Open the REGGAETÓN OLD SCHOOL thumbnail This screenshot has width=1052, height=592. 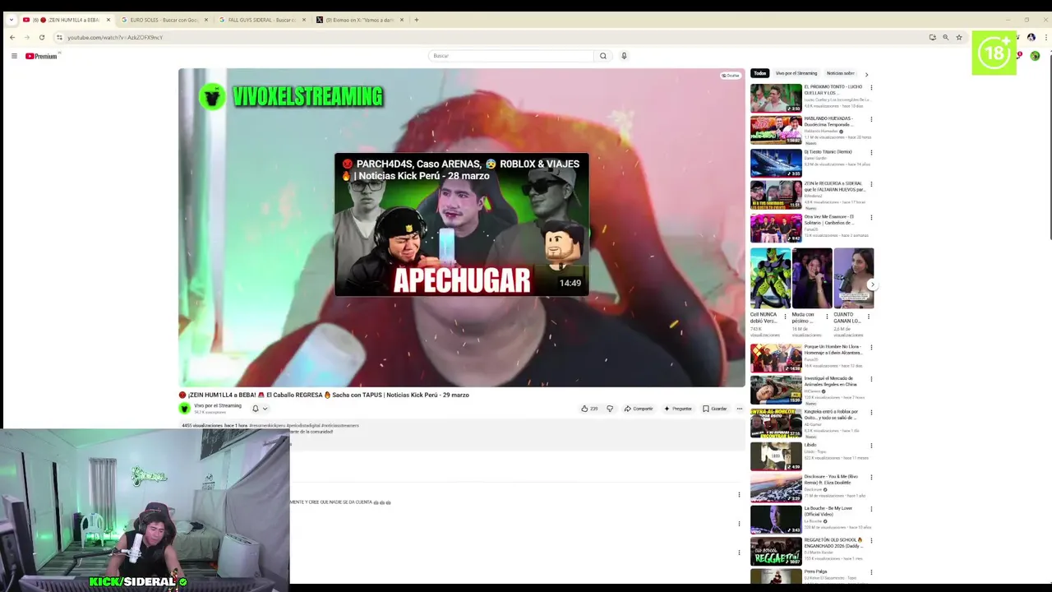pos(776,552)
